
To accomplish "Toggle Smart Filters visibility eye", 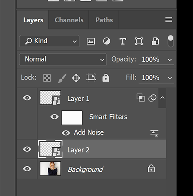I will click(x=54, y=117).
